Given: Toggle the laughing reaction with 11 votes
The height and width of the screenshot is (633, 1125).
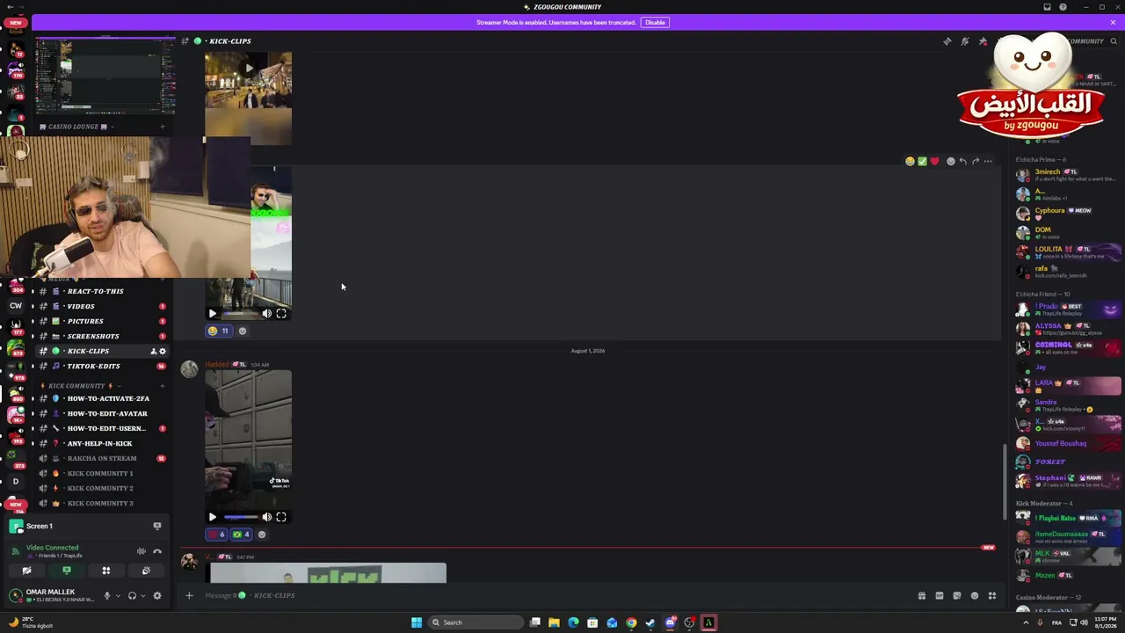Looking at the screenshot, I should click(218, 331).
